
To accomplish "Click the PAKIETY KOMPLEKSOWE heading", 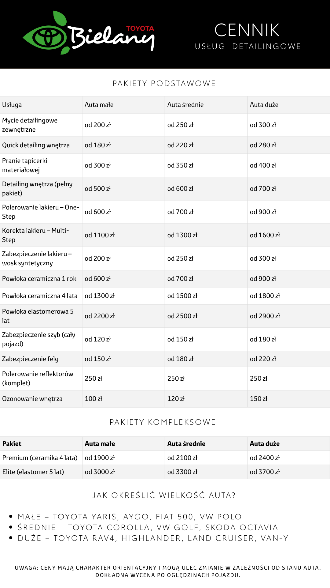I will click(x=163, y=422).
